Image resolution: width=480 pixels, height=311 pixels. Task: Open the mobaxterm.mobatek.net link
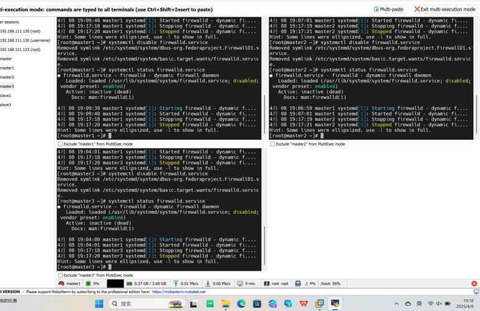178,292
